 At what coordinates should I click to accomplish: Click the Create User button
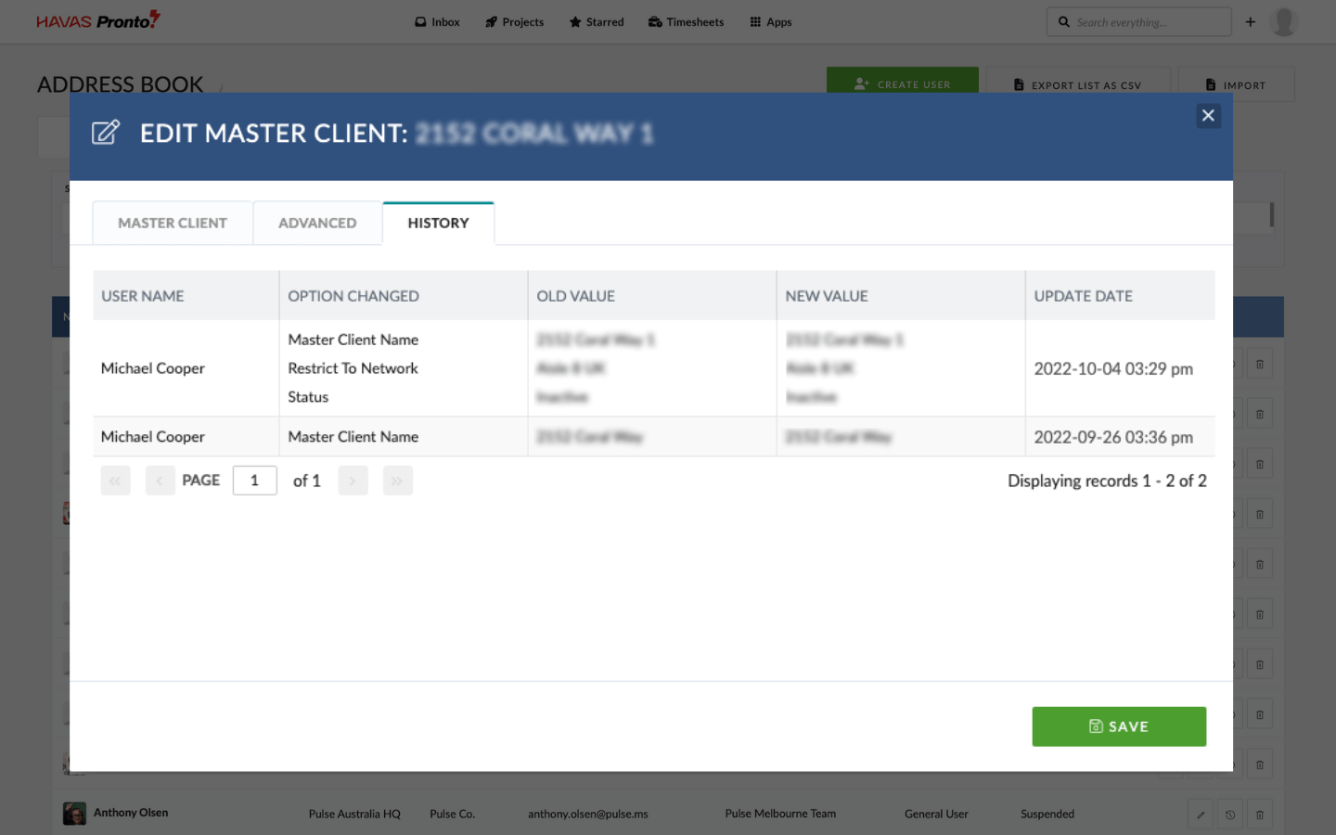903,81
